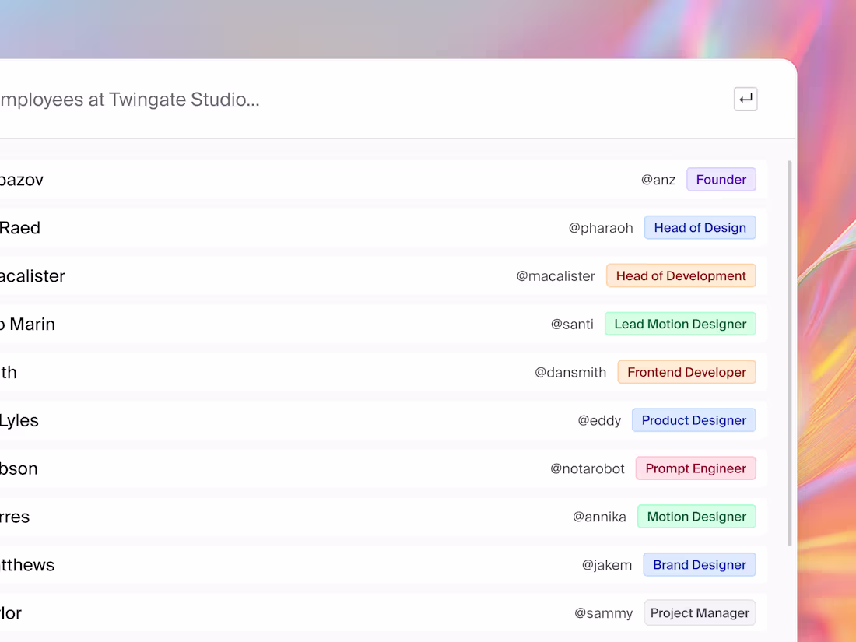Select the @pharaoh username
Viewport: 856px width, 642px height.
click(x=601, y=227)
